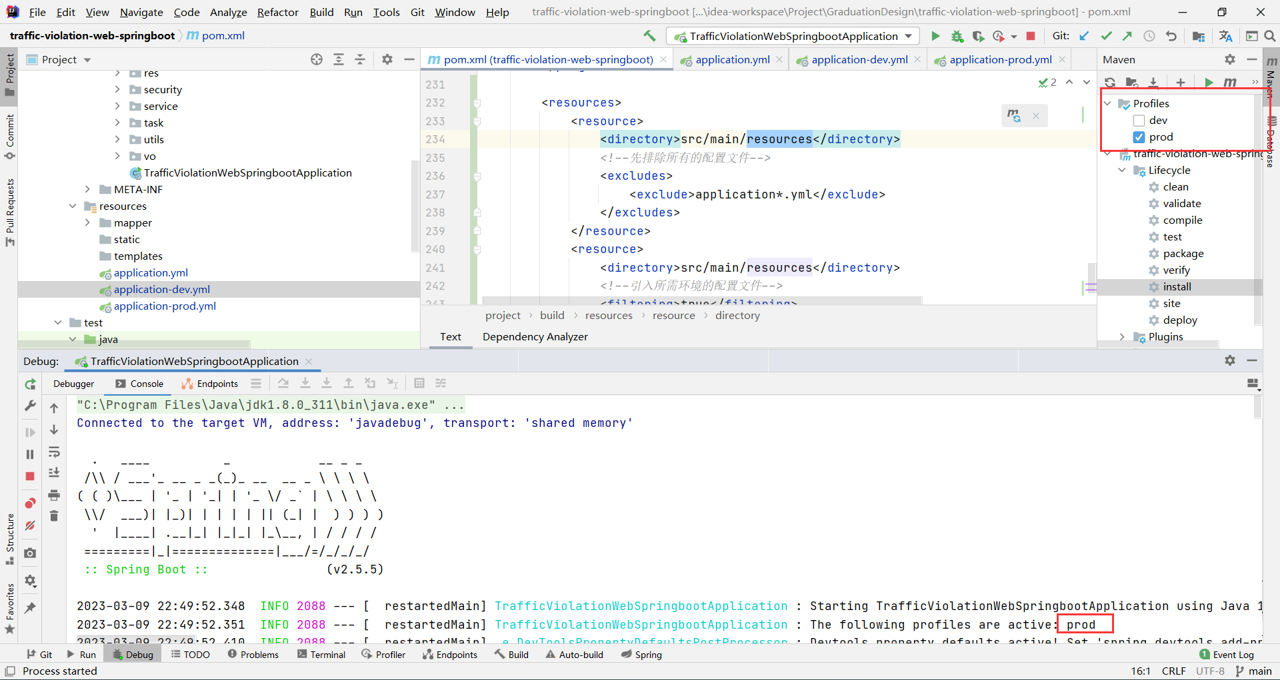Uncheck the prod Maven profile

coord(1139,137)
